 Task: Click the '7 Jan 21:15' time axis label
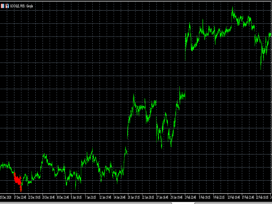click(91, 197)
